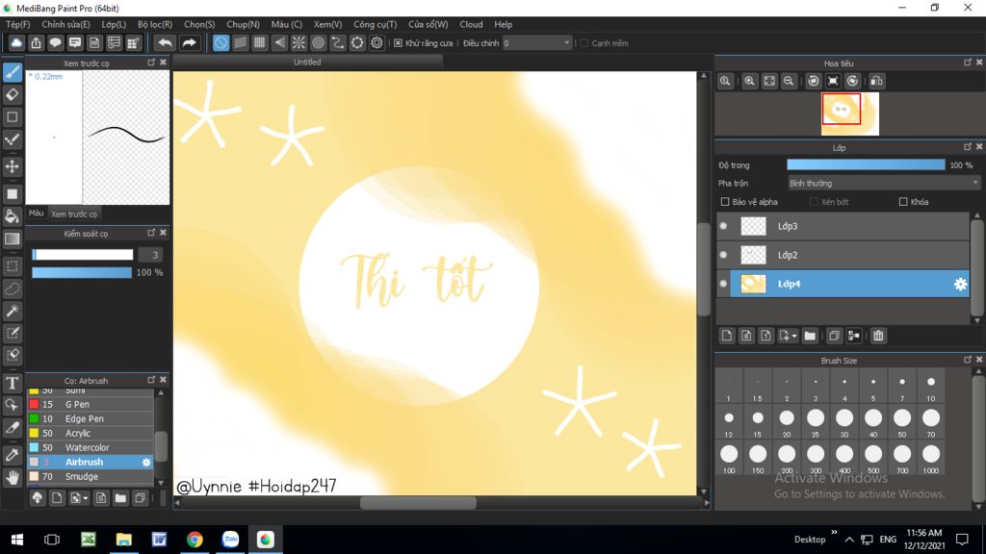
Task: Select the Brush tool in left toolbar
Action: click(12, 72)
